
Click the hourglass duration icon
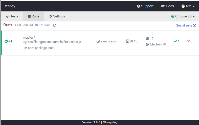click(x=127, y=41)
